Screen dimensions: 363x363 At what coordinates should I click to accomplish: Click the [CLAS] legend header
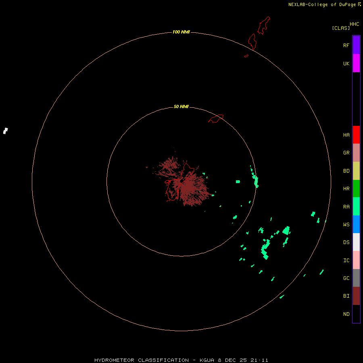point(341,28)
